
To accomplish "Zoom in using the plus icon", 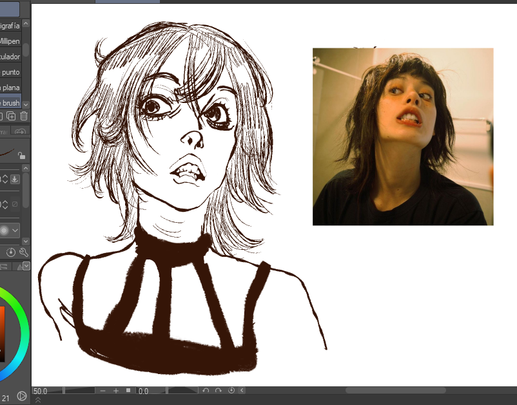I will click(116, 390).
